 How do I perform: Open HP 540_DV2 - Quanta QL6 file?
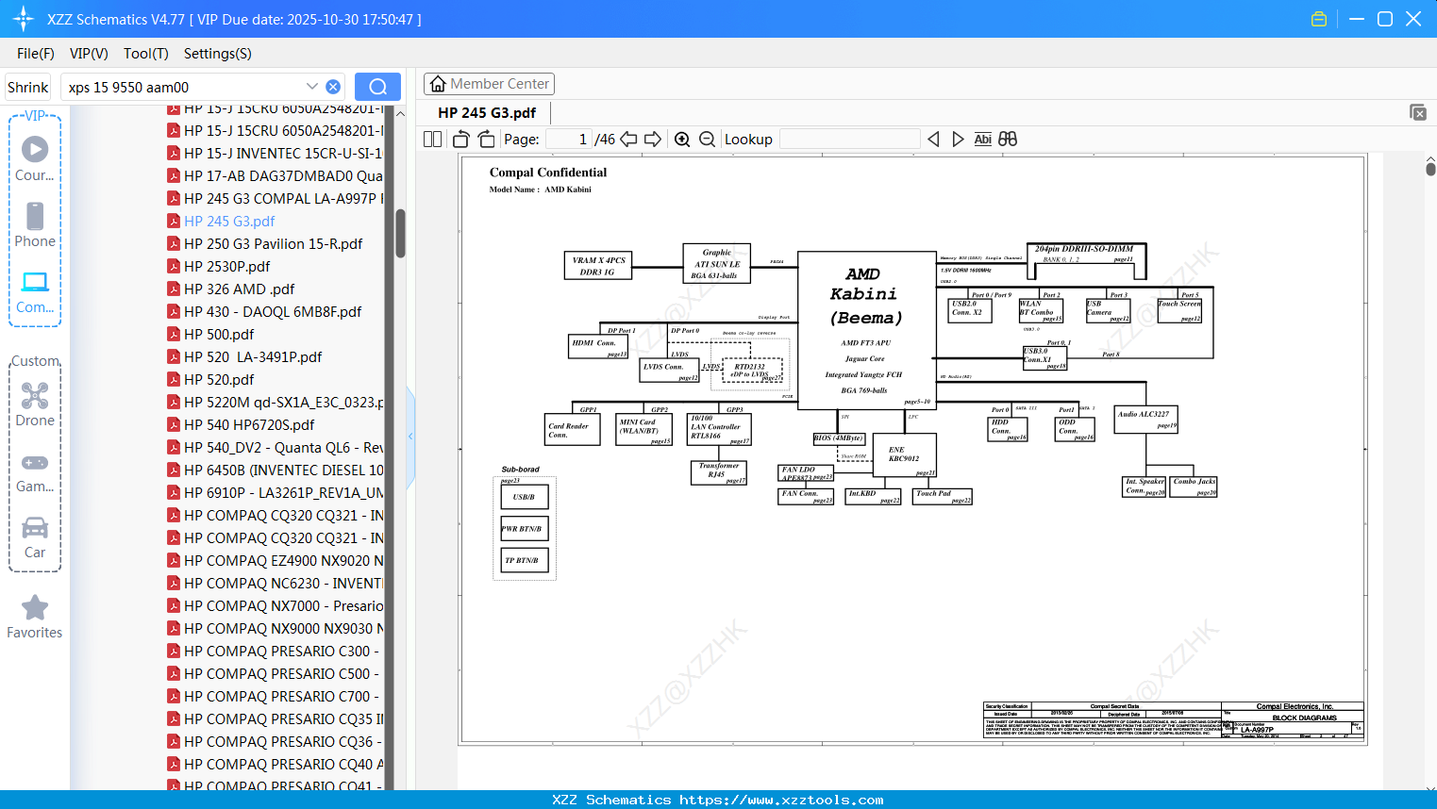(x=276, y=447)
